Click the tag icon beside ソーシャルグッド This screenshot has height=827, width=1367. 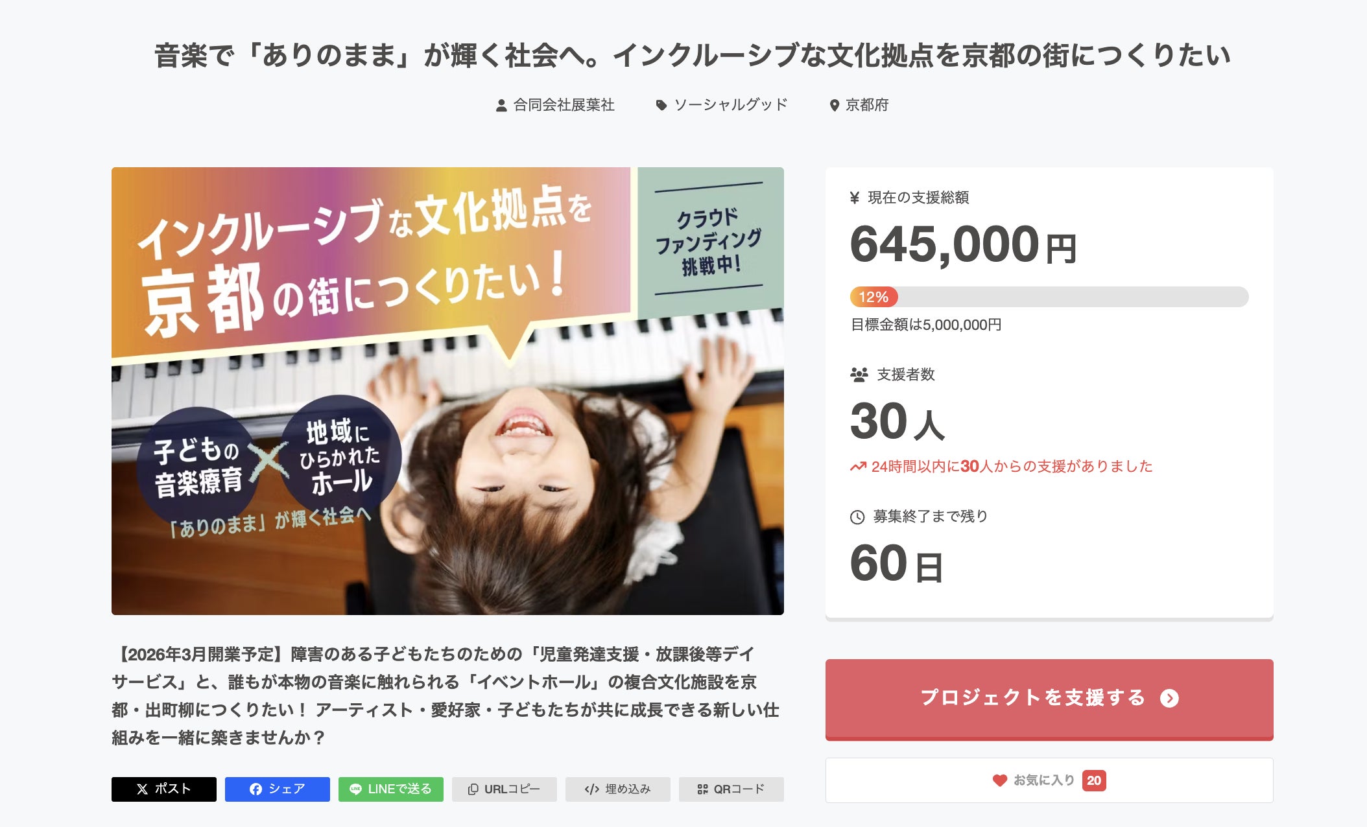click(x=661, y=105)
